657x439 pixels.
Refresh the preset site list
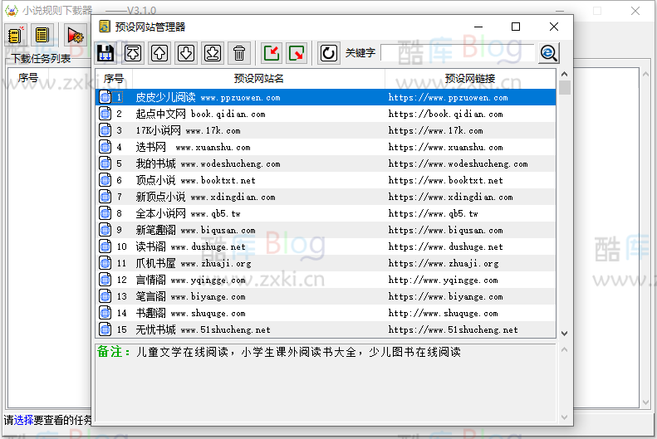tap(329, 53)
